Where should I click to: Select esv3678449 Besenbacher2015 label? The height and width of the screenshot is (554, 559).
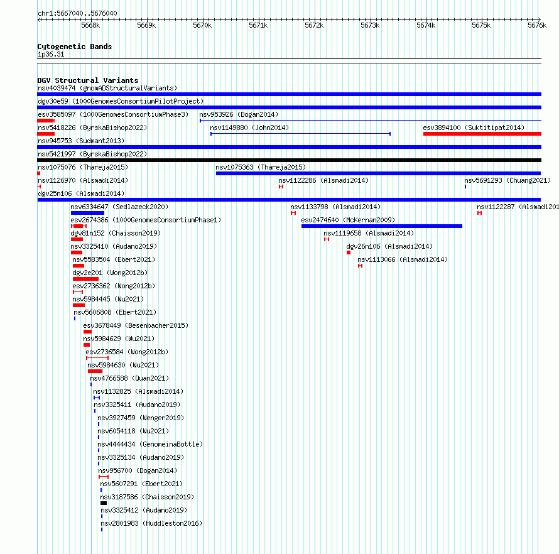(136, 325)
